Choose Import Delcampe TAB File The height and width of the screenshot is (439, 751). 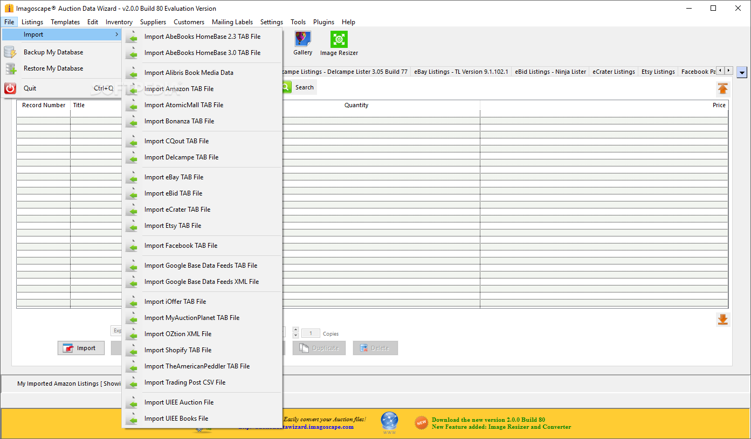point(202,157)
